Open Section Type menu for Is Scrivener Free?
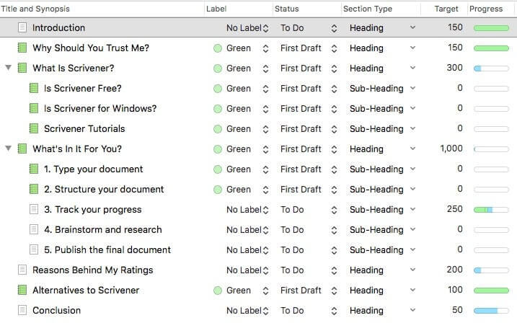The image size is (517, 323). point(412,89)
